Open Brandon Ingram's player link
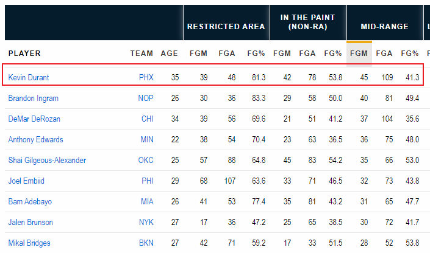Viewport: 430px width, 253px height. (33, 98)
